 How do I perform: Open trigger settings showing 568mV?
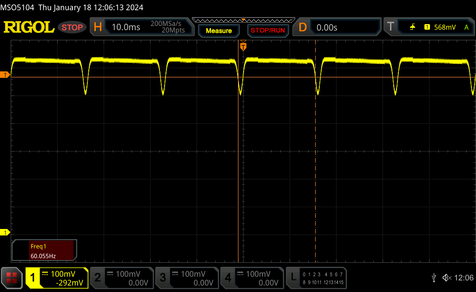[429, 27]
